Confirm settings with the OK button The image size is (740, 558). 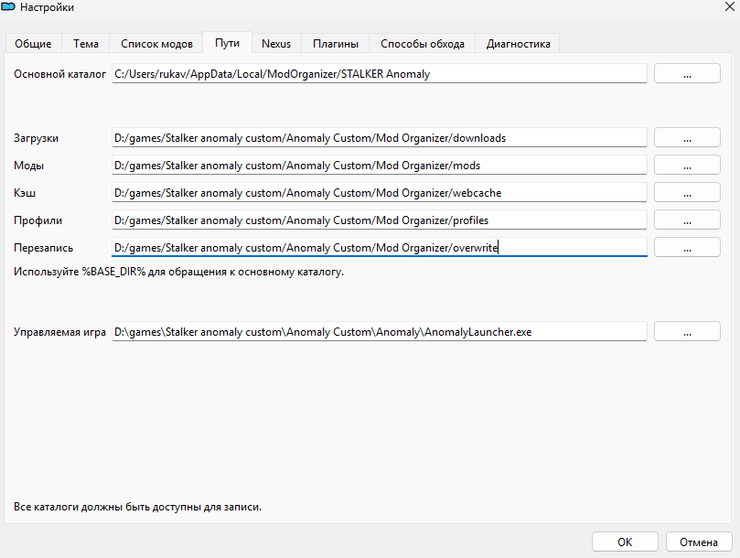click(625, 542)
